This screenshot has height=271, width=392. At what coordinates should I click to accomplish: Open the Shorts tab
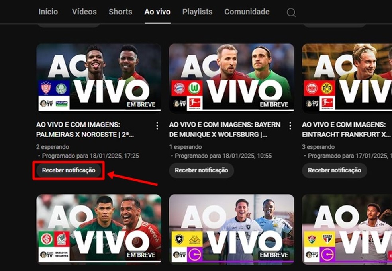(120, 12)
